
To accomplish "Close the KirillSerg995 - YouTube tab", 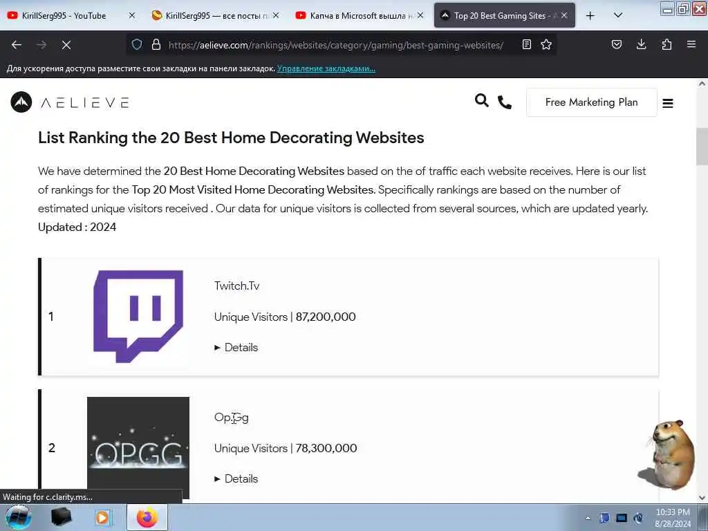I will pos(132,16).
